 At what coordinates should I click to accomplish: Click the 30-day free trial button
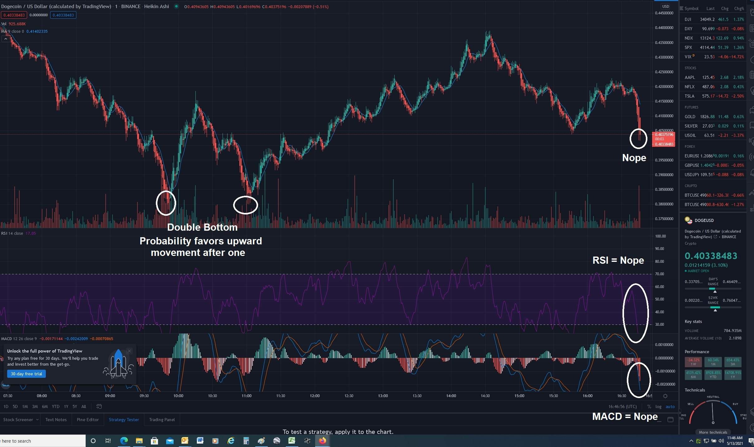[x=26, y=374]
